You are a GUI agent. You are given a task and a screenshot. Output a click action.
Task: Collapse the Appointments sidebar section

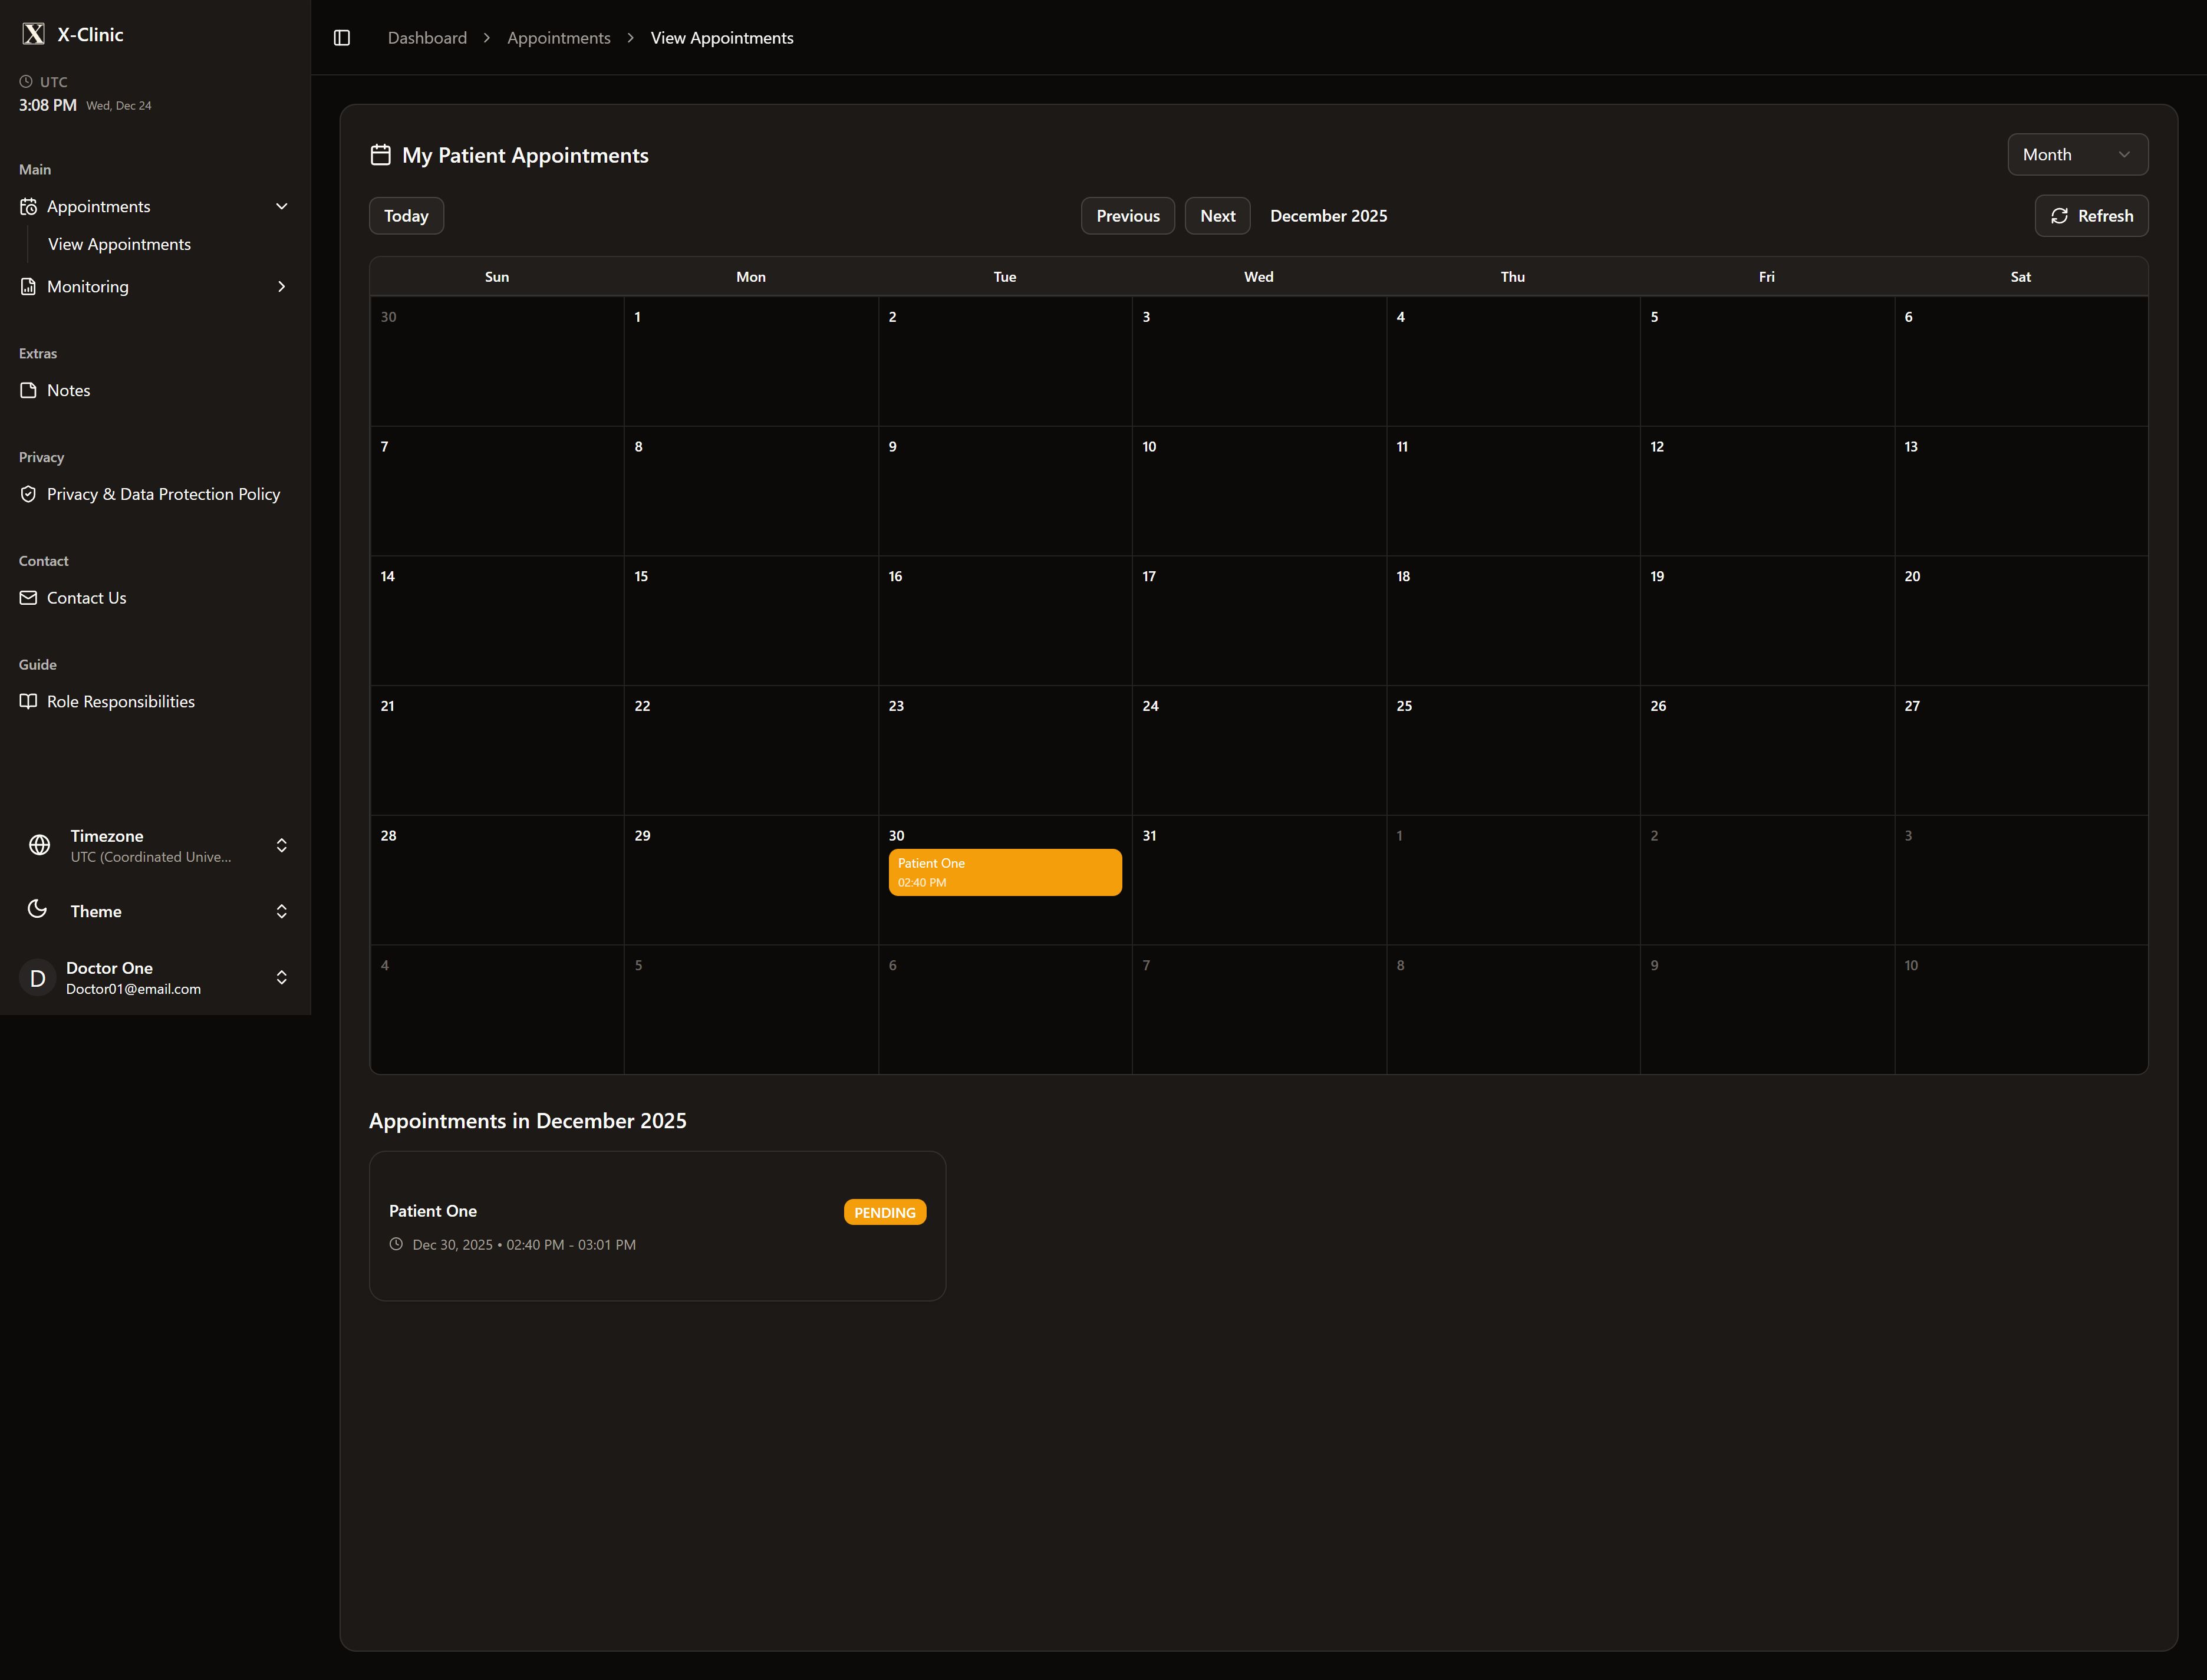(x=281, y=206)
